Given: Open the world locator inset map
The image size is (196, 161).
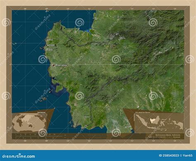Looking at the screenshot, I should coord(29,123).
